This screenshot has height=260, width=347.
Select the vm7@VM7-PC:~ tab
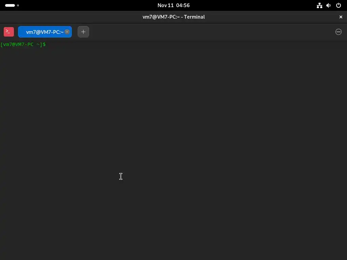pyautogui.click(x=45, y=32)
